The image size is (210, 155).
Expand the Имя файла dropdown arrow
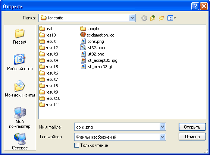click(163, 127)
